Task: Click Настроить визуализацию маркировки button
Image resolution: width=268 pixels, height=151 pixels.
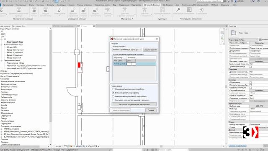Action: (134, 104)
